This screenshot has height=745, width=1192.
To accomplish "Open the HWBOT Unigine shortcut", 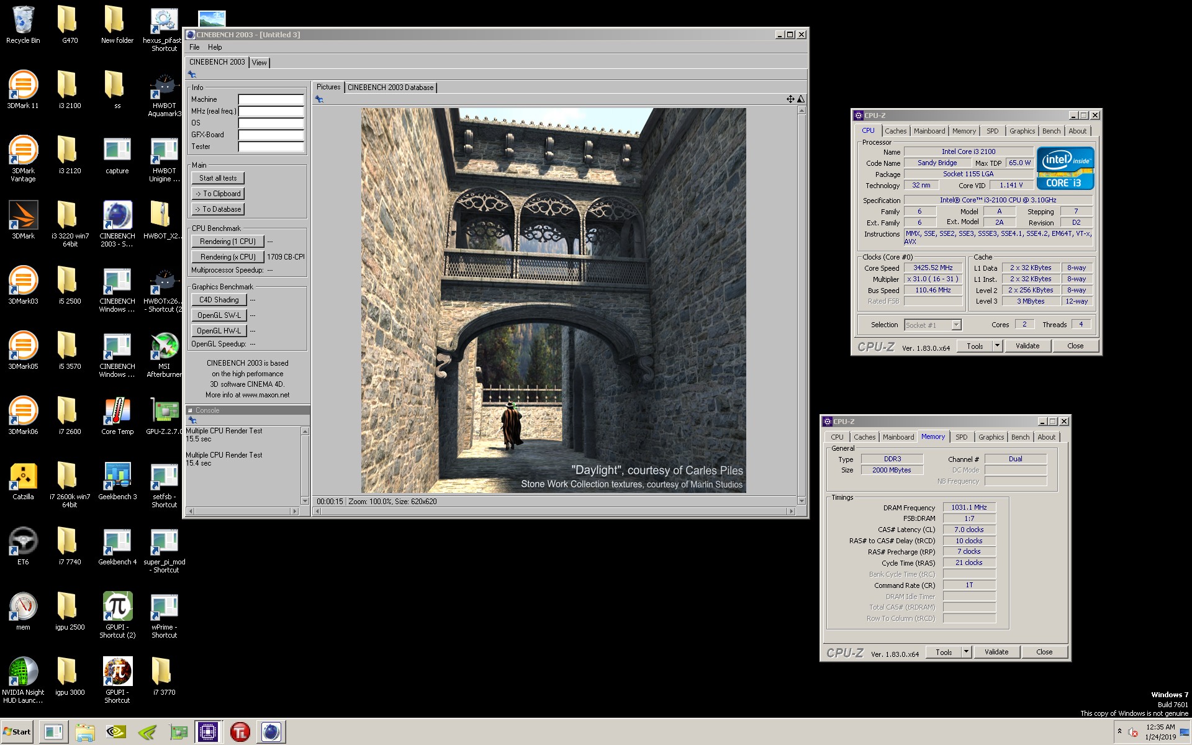I will pyautogui.click(x=164, y=160).
